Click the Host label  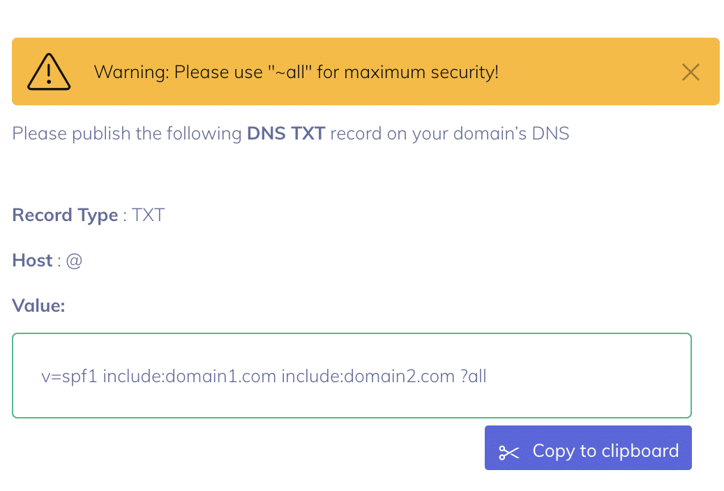32,261
